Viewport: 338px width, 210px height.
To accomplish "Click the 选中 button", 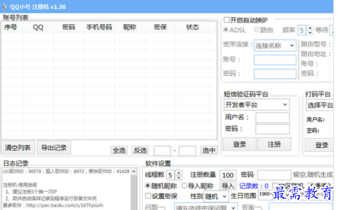I will [209, 150].
